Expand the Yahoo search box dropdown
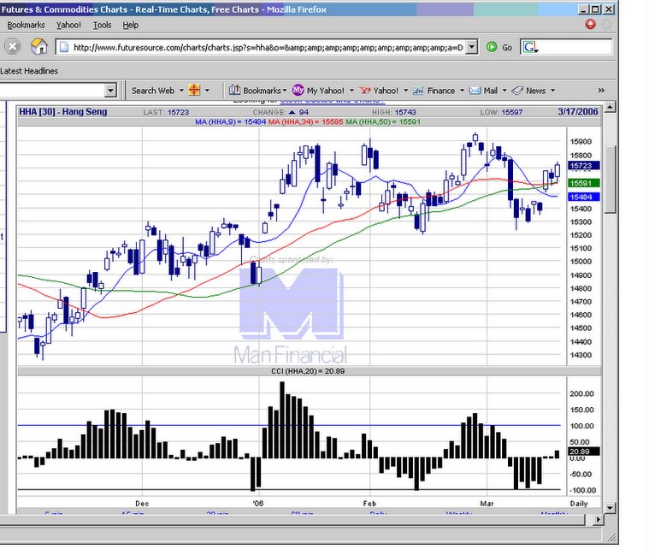649x555 pixels. coord(110,91)
